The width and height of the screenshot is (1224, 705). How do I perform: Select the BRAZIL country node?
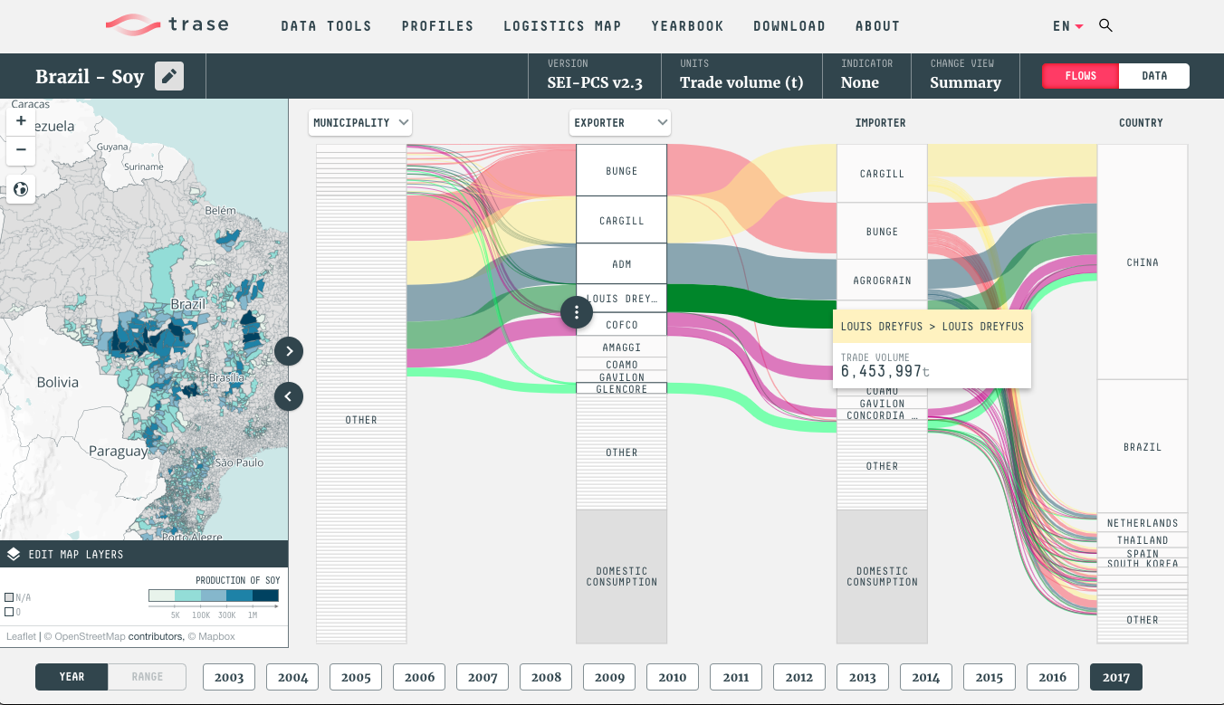pos(1143,446)
